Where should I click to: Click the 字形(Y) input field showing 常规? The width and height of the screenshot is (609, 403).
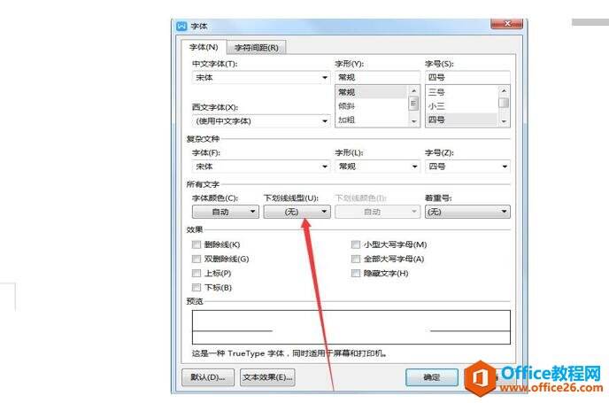click(377, 77)
